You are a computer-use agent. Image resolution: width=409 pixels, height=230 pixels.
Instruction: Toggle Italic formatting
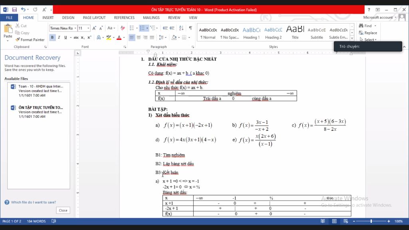[59, 38]
